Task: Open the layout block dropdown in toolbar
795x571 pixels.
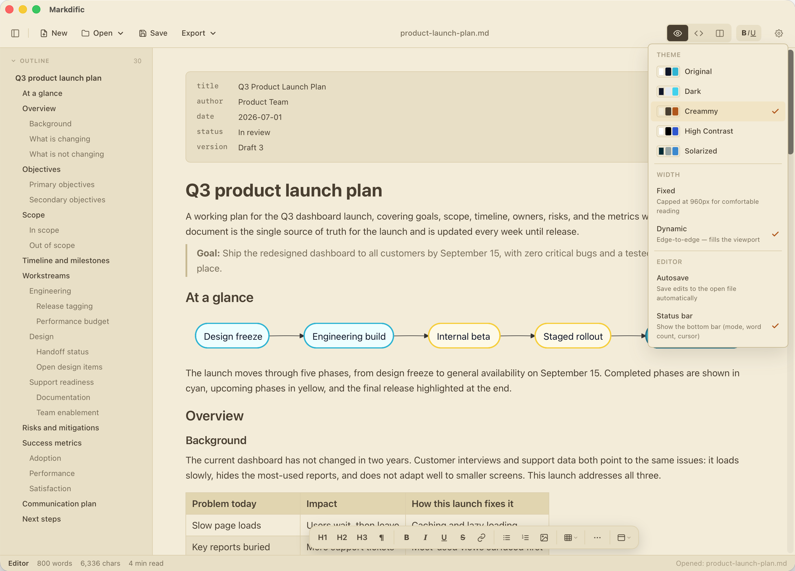Action: (x=624, y=537)
